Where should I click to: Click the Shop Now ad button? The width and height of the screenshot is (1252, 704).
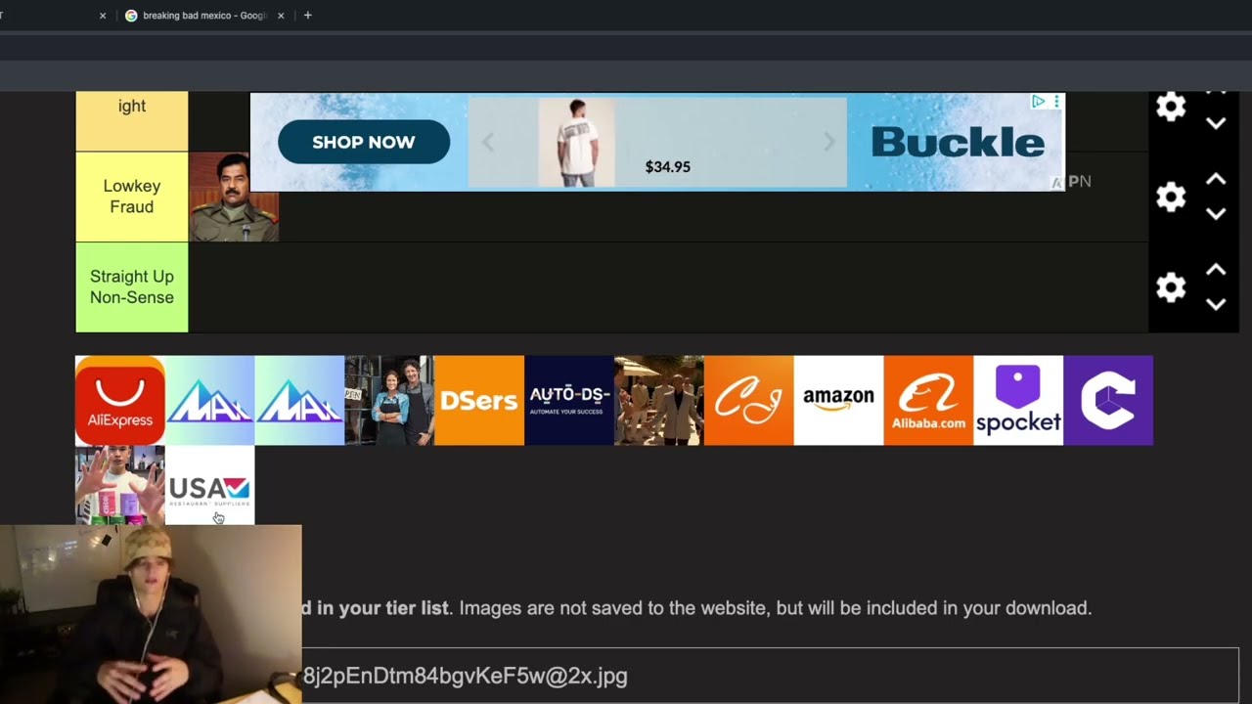[x=364, y=143]
